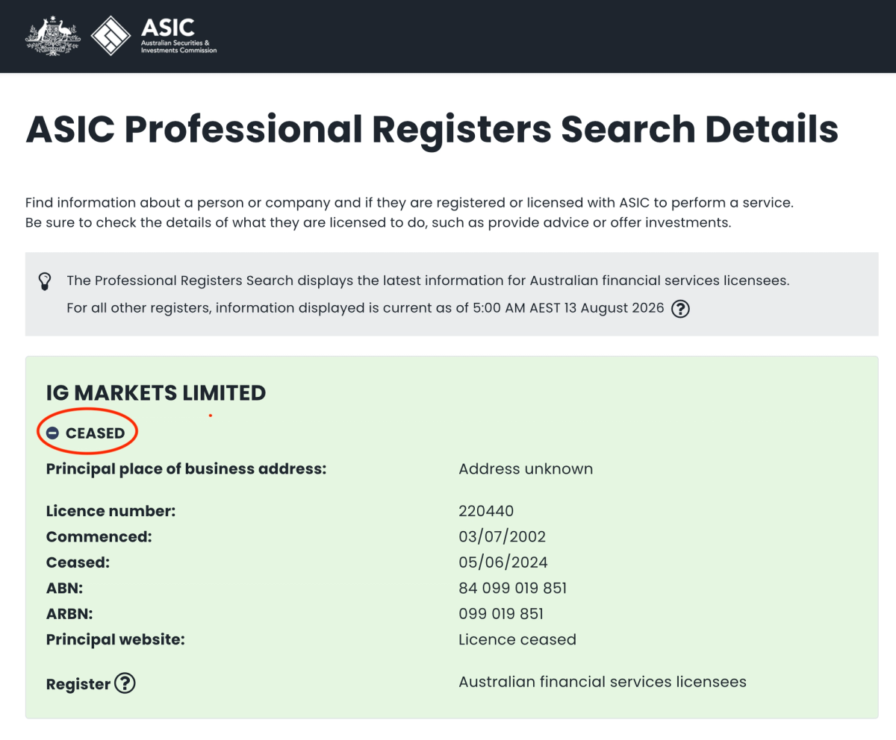
Task: Click the Australian coat of arms emblem
Action: [x=52, y=36]
